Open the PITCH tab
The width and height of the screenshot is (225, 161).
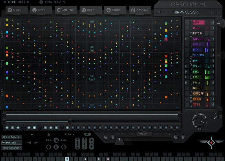point(41,10)
